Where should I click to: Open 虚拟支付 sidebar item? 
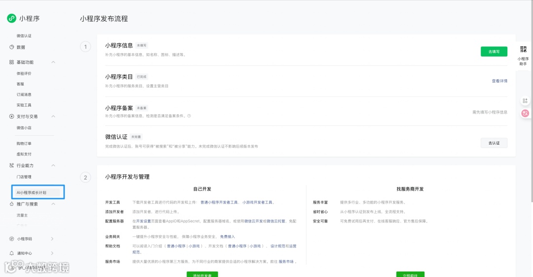pyautogui.click(x=24, y=154)
